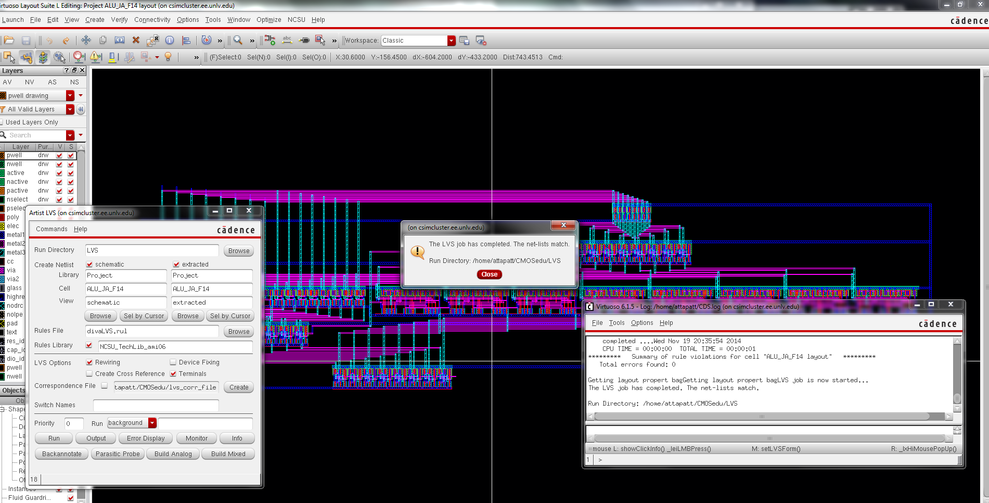Click the Build Analog button
The height and width of the screenshot is (503, 989).
173,454
